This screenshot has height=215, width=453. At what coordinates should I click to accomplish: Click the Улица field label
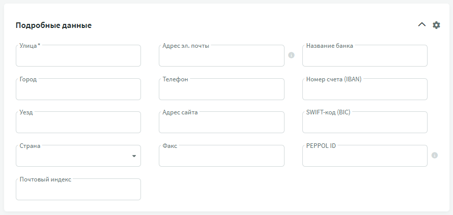pos(30,46)
